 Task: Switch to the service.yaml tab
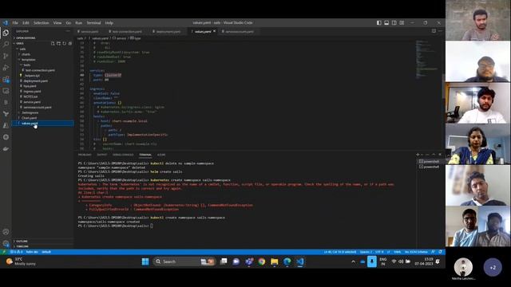click(89, 32)
